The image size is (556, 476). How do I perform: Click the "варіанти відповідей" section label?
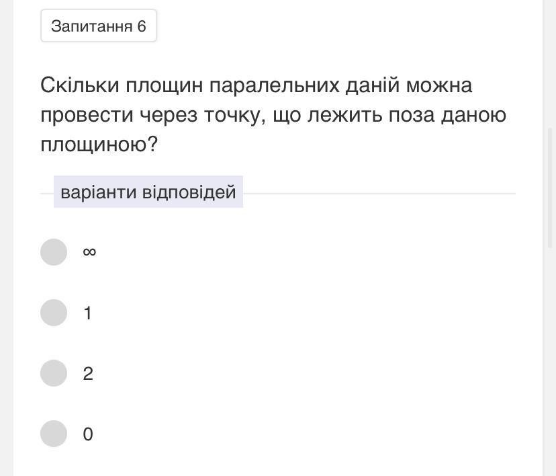[148, 192]
